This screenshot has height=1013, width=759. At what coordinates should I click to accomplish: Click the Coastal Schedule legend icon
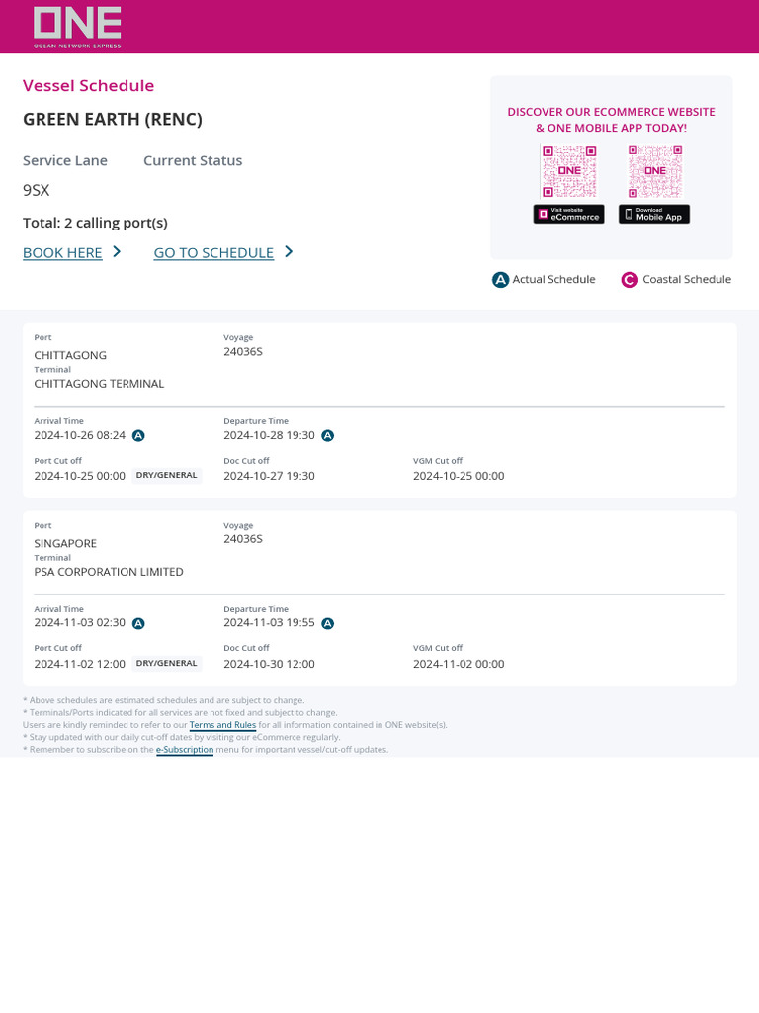point(630,280)
